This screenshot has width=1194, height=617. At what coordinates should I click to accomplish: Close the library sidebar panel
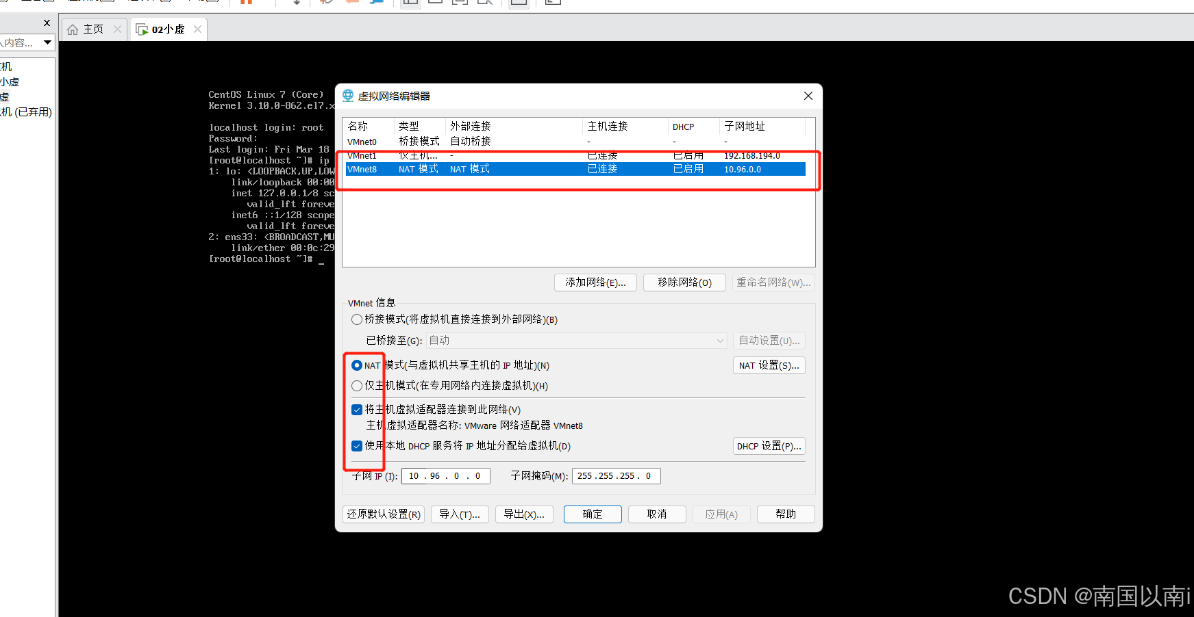47,23
